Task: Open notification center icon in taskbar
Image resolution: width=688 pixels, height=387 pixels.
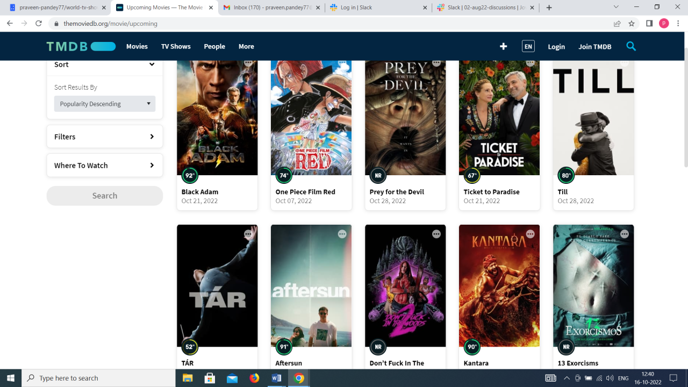Action: click(673, 378)
